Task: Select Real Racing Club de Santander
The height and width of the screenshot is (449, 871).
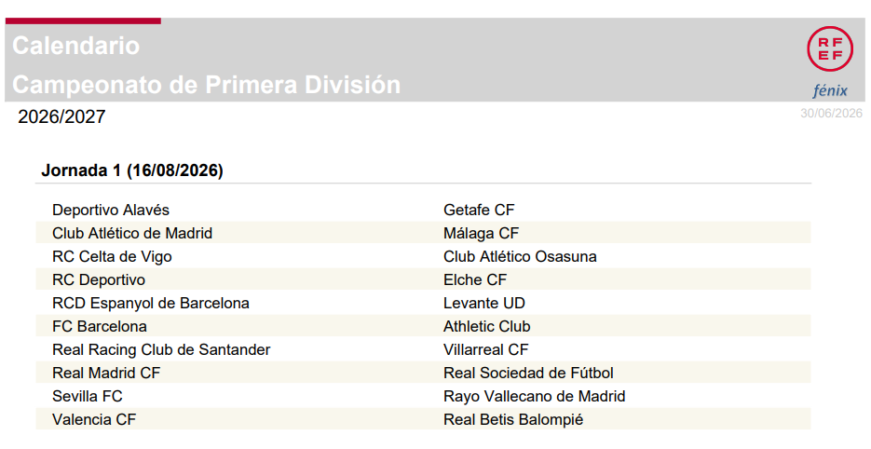Action: (x=161, y=350)
